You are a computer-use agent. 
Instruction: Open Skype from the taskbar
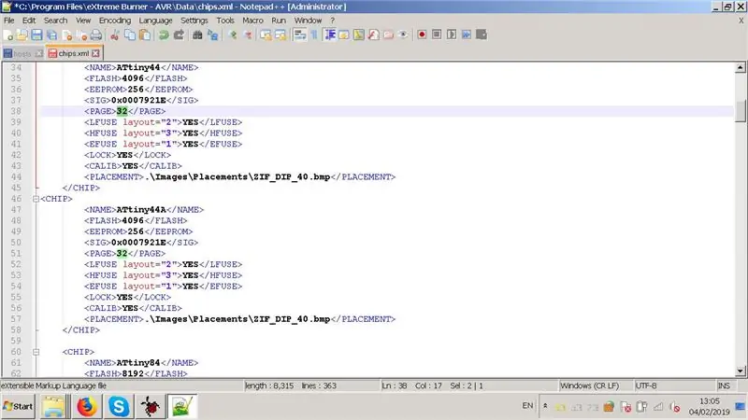tap(119, 406)
